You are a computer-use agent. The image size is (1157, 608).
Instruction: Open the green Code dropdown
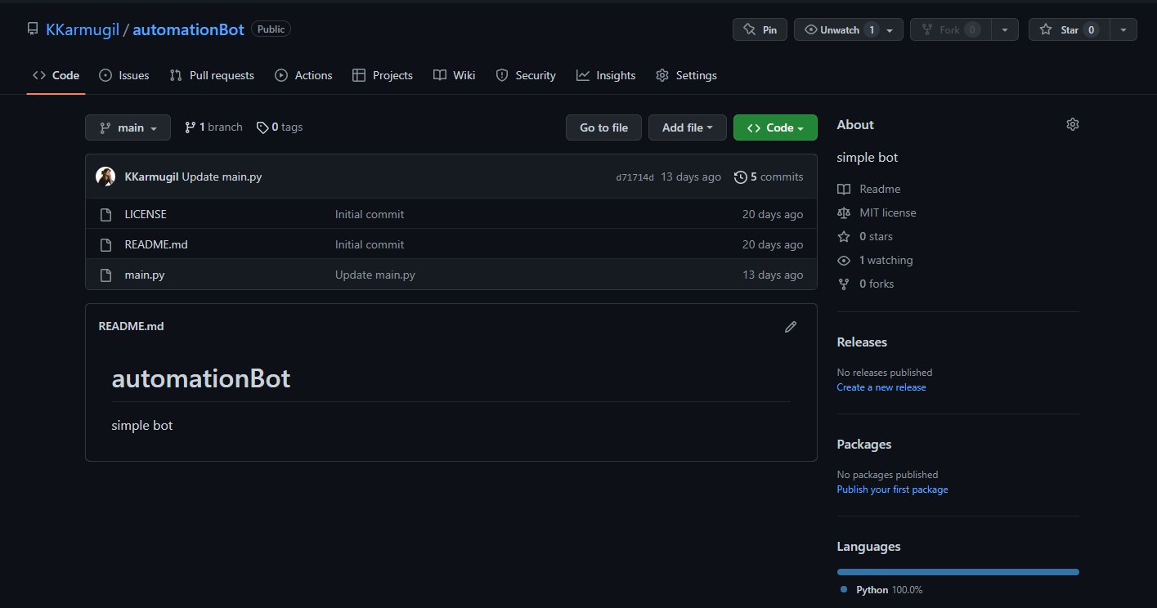tap(775, 127)
